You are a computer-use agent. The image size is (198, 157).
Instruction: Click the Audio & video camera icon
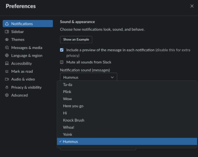click(7, 79)
